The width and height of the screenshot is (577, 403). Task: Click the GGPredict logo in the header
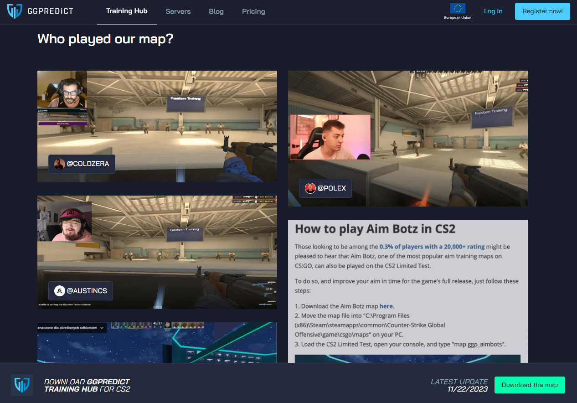(x=40, y=11)
